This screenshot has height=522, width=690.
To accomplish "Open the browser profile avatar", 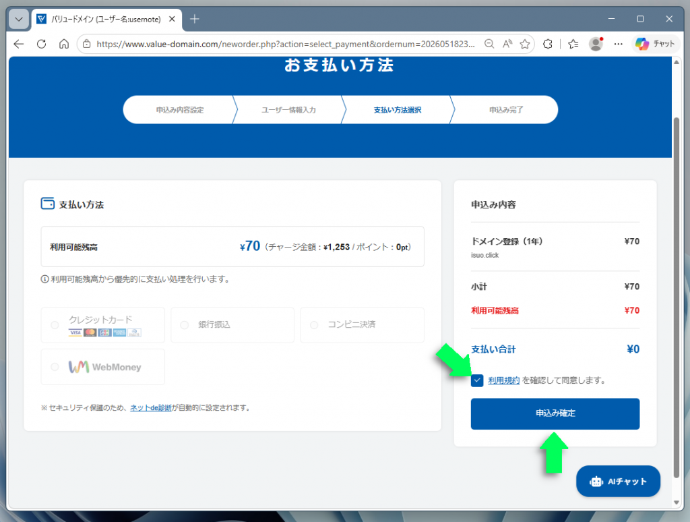I will click(596, 44).
